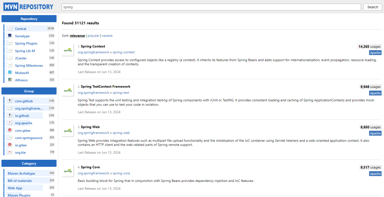Click the Spring Lib M icon
384x197 pixels.
point(10,51)
